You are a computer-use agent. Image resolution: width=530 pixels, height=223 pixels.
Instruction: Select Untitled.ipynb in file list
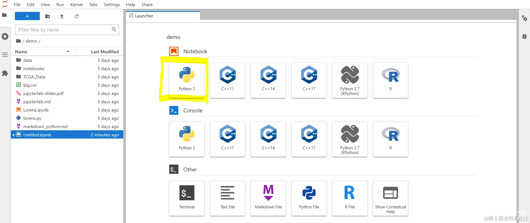[x=67, y=135]
